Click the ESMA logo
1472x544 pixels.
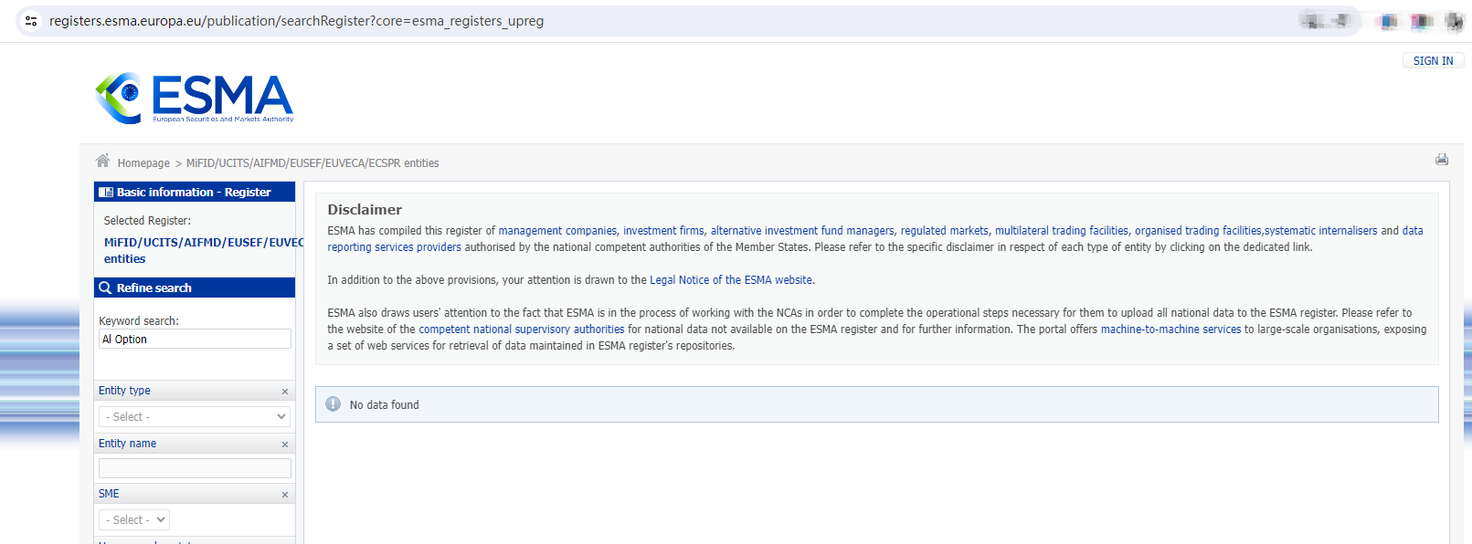195,98
